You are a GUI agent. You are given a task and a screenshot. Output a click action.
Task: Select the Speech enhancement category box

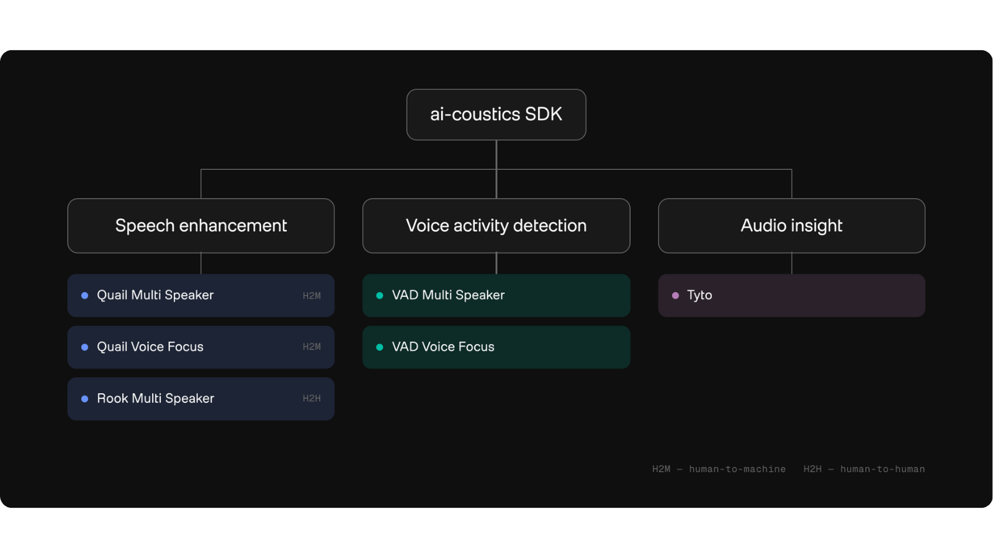coord(201,226)
